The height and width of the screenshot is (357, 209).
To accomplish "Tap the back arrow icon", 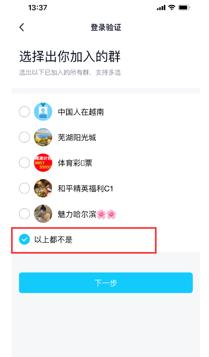I will [x=22, y=27].
